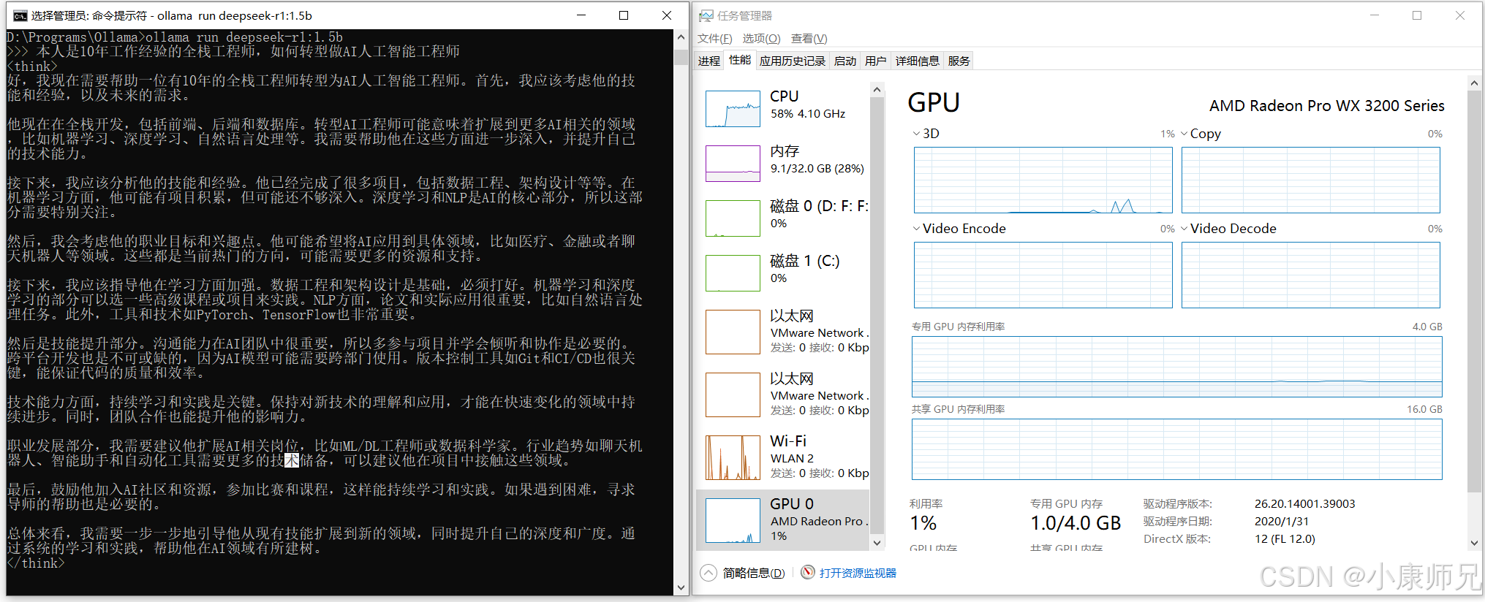Open the Video Encode engine dropdown
The image size is (1485, 602).
916,229
